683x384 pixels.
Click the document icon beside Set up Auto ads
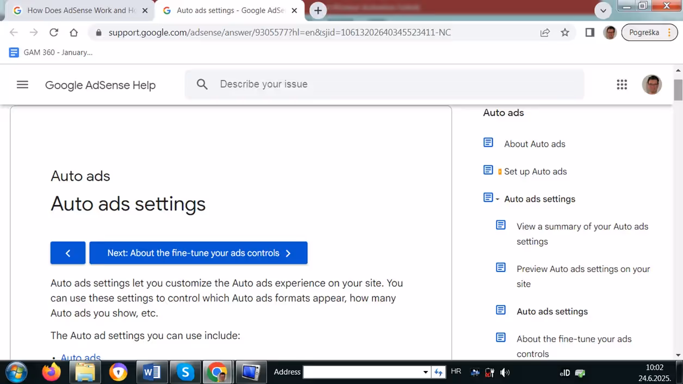click(x=488, y=170)
